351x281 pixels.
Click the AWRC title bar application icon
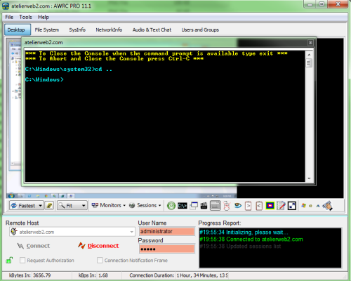point(6,6)
